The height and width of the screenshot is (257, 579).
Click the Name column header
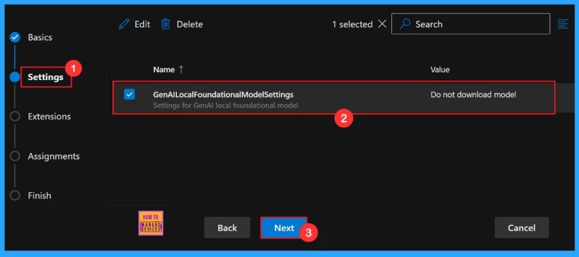click(163, 69)
